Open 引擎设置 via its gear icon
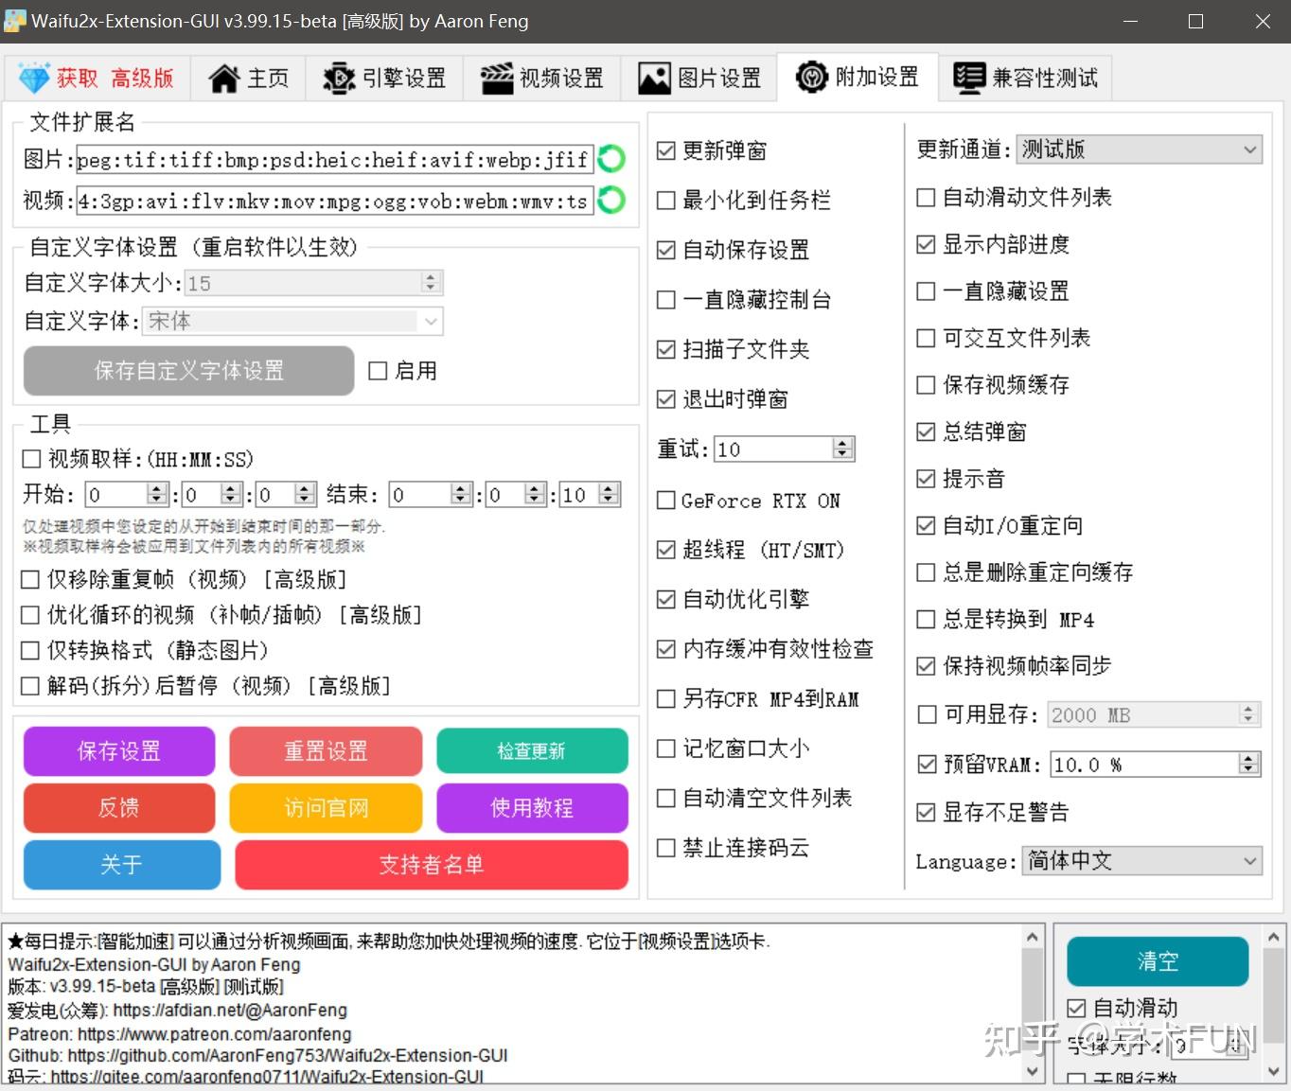 click(339, 77)
